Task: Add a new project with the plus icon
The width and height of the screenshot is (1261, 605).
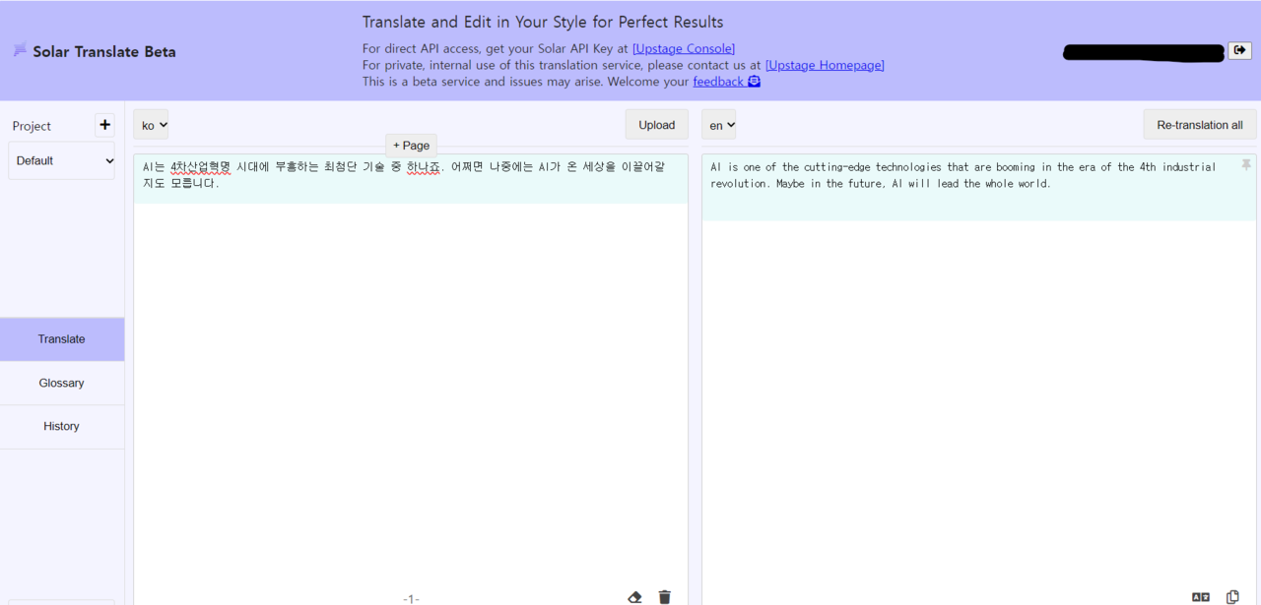Action: pyautogui.click(x=104, y=125)
